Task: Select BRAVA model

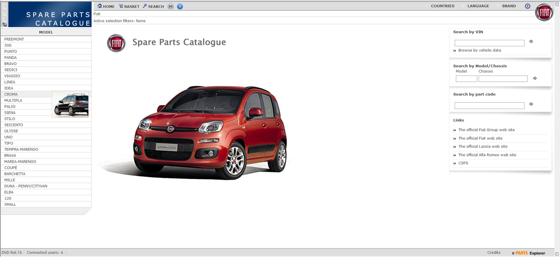Action: [x=46, y=156]
